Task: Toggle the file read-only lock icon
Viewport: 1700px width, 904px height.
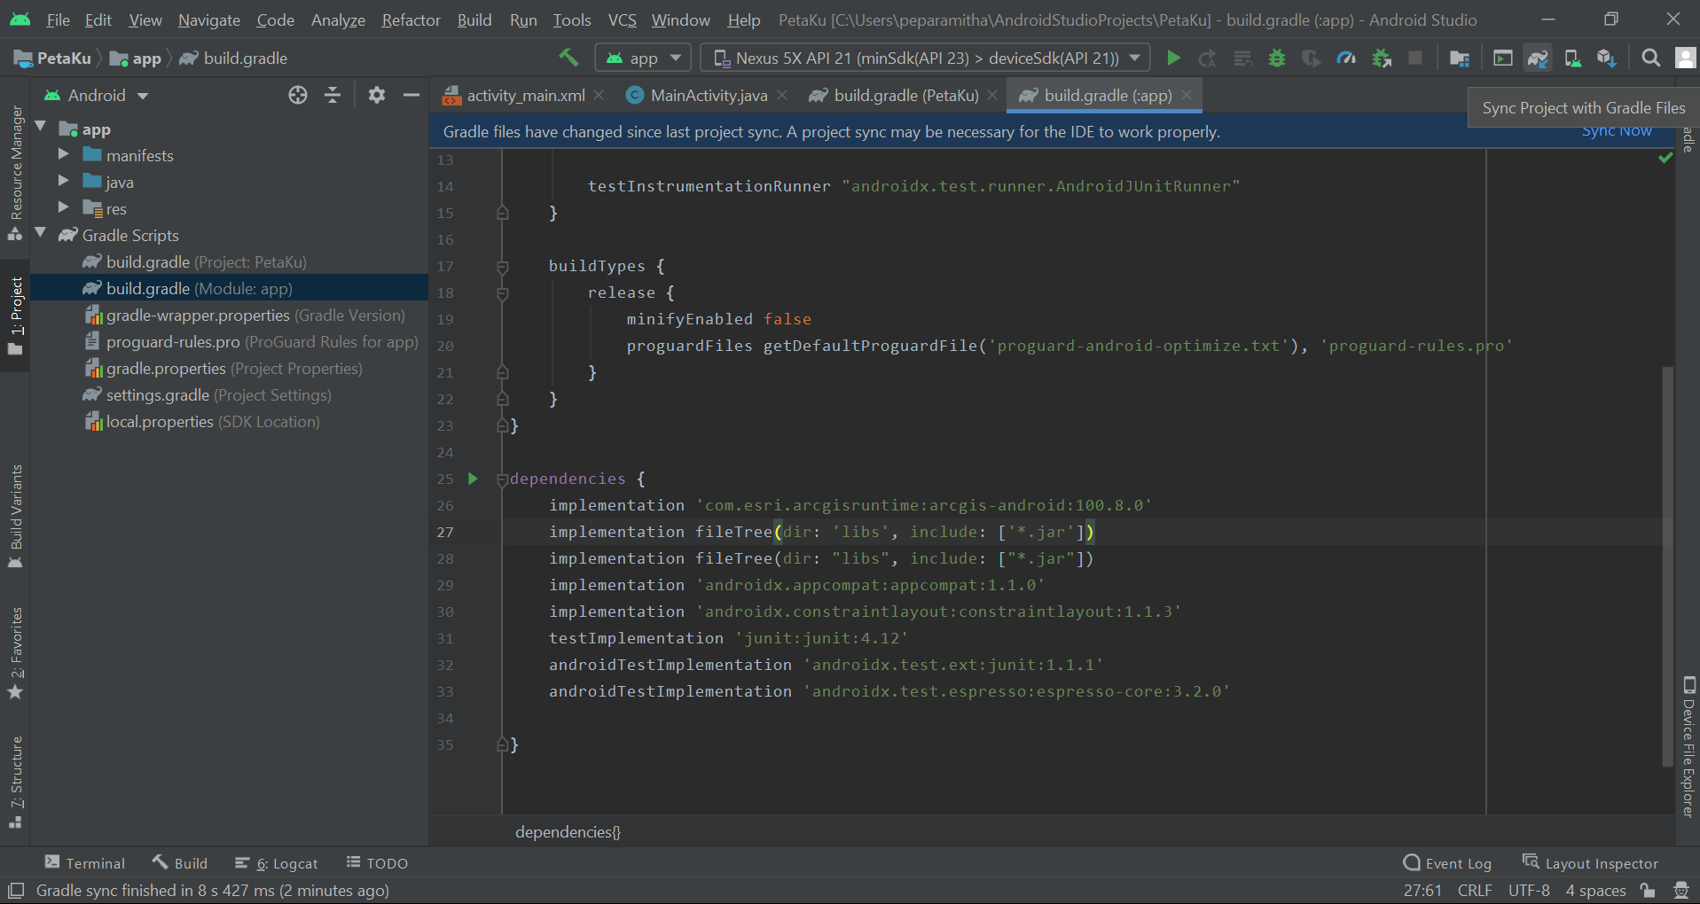Action: click(1648, 890)
